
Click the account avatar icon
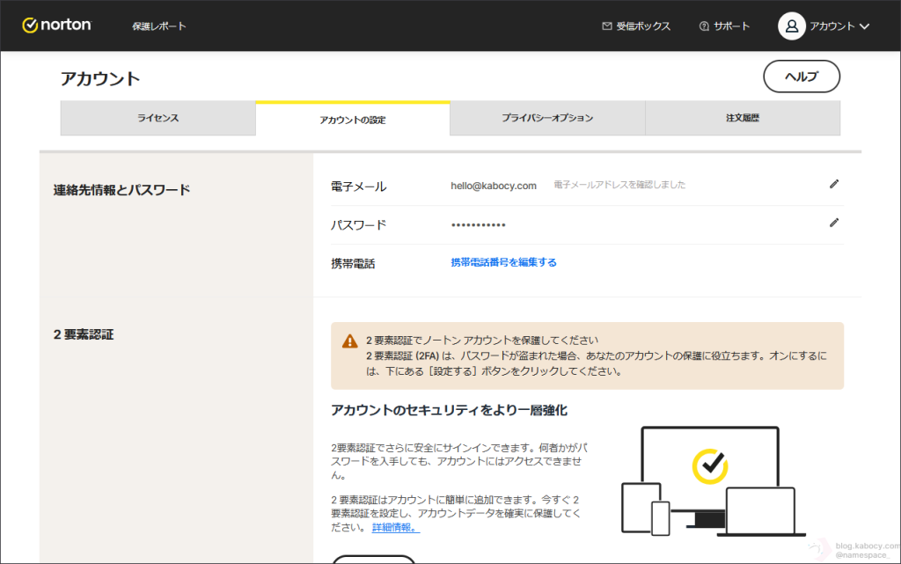click(x=791, y=26)
